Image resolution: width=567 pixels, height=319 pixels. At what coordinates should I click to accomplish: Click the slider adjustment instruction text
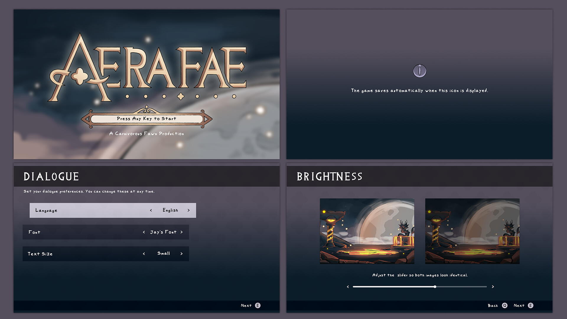coord(420,275)
